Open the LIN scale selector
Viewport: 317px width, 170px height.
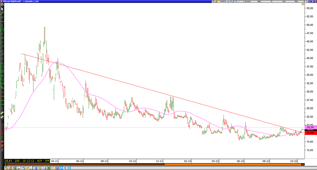click(284, 2)
